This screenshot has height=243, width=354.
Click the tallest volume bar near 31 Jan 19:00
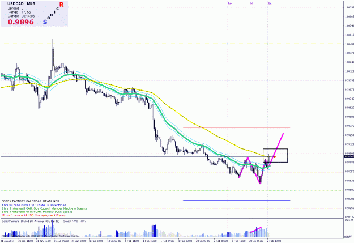point(52,228)
